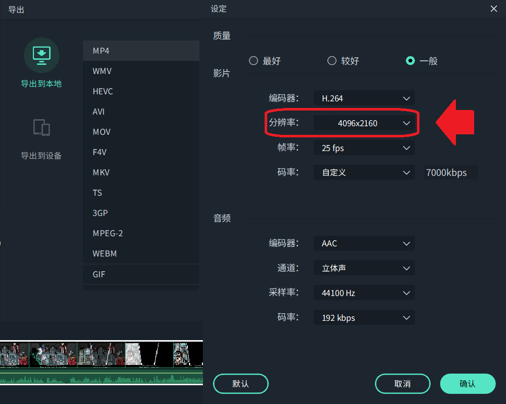The width and height of the screenshot is (506, 404).
Task: Select the 导出到本地 export icon
Action: pyautogui.click(x=41, y=55)
